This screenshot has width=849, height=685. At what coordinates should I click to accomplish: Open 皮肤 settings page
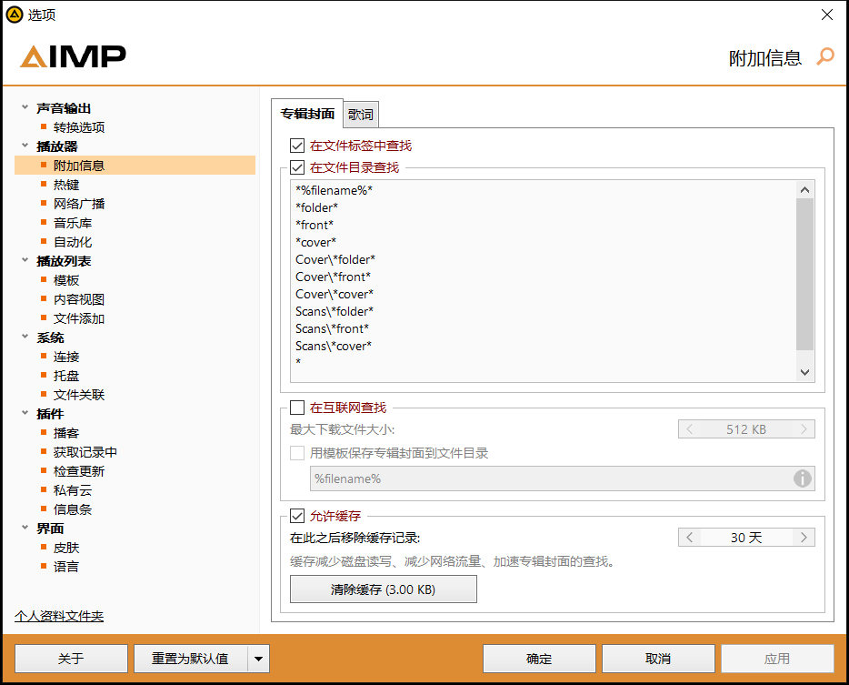click(x=66, y=548)
